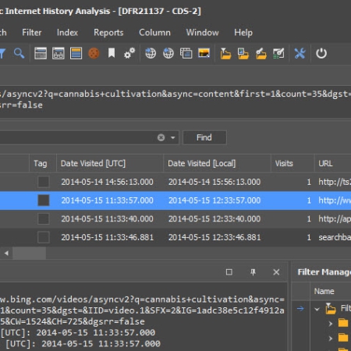Sort by URL column header

tap(333, 163)
